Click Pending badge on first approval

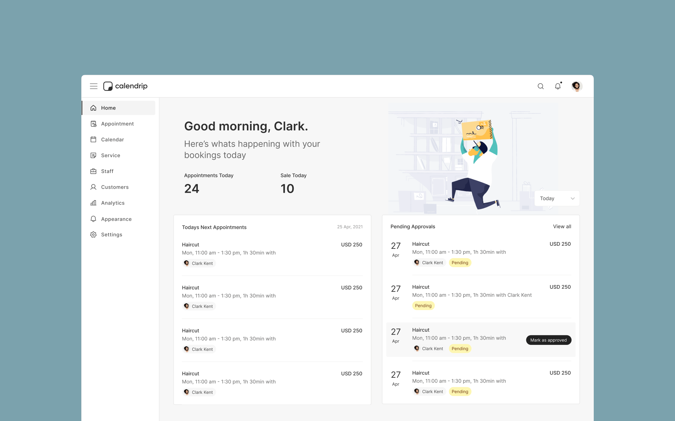(460, 263)
